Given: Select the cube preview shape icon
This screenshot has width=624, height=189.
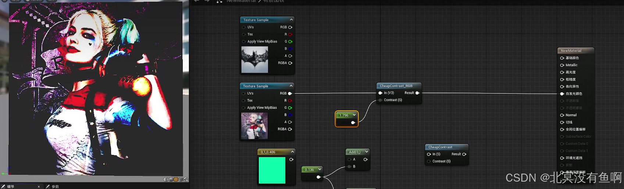Looking at the screenshot, I should point(181,179).
